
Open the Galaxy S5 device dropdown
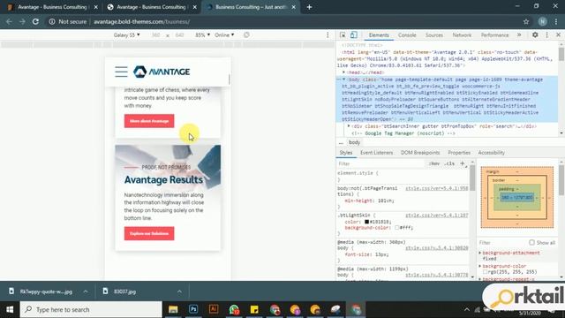coord(126,35)
